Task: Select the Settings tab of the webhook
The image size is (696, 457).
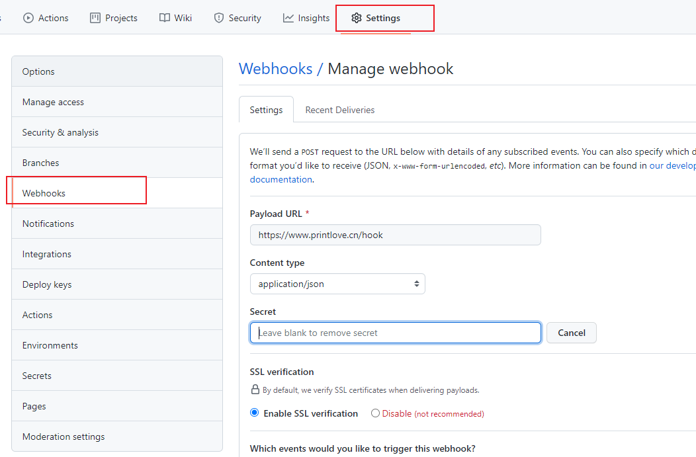Action: pyautogui.click(x=266, y=109)
